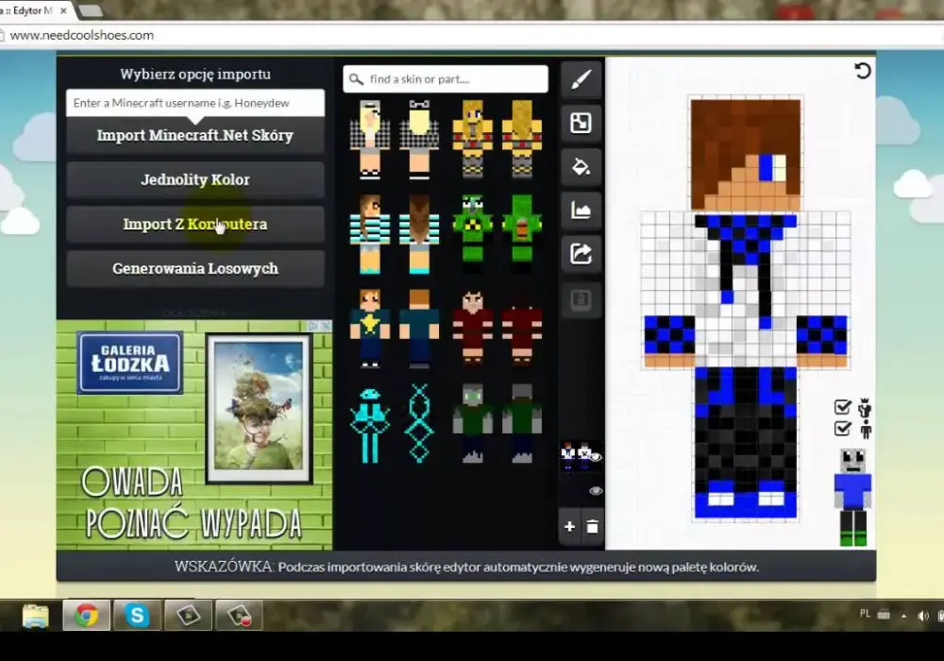Viewport: 944px width, 661px height.
Task: Select yellow-haired red-belt skin front
Action: point(473,140)
